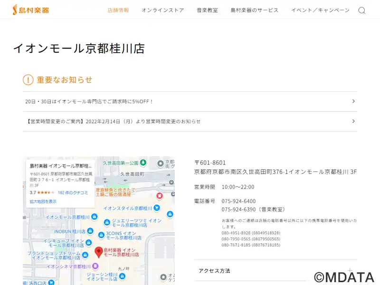
Task: Click the インキューブ イオンモール map marker
Action: click(89, 242)
